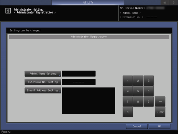Clear the entered extension number

click(x=160, y=112)
